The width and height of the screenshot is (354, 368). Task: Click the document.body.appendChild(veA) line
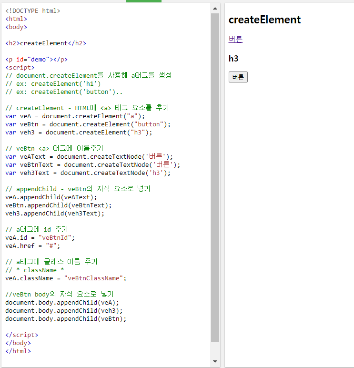point(62,303)
